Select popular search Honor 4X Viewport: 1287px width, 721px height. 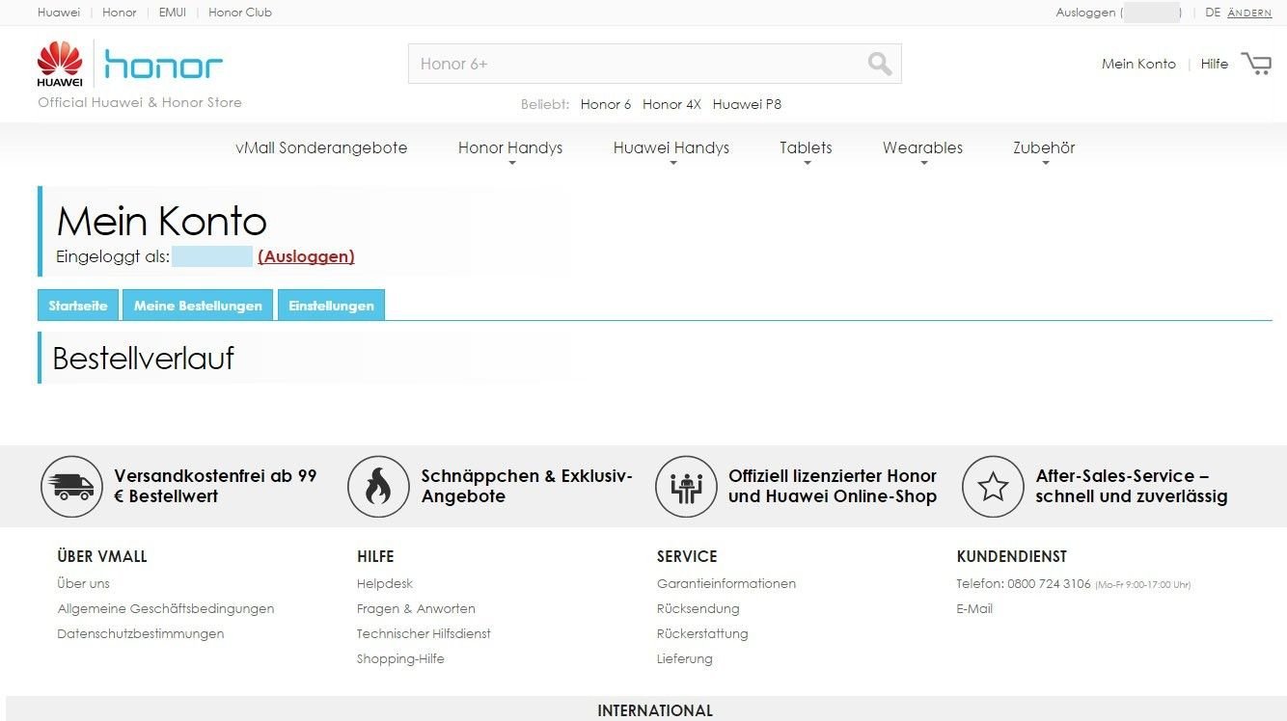[671, 104]
